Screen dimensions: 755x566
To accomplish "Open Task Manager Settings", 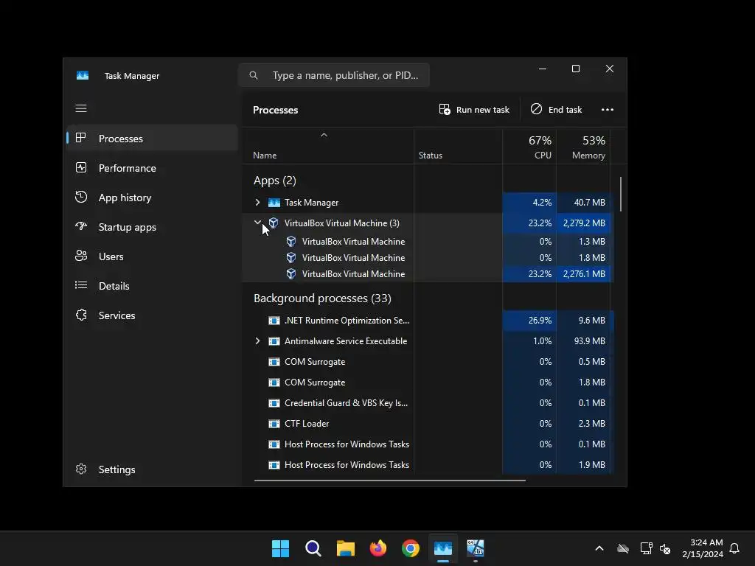I will 152,469.
